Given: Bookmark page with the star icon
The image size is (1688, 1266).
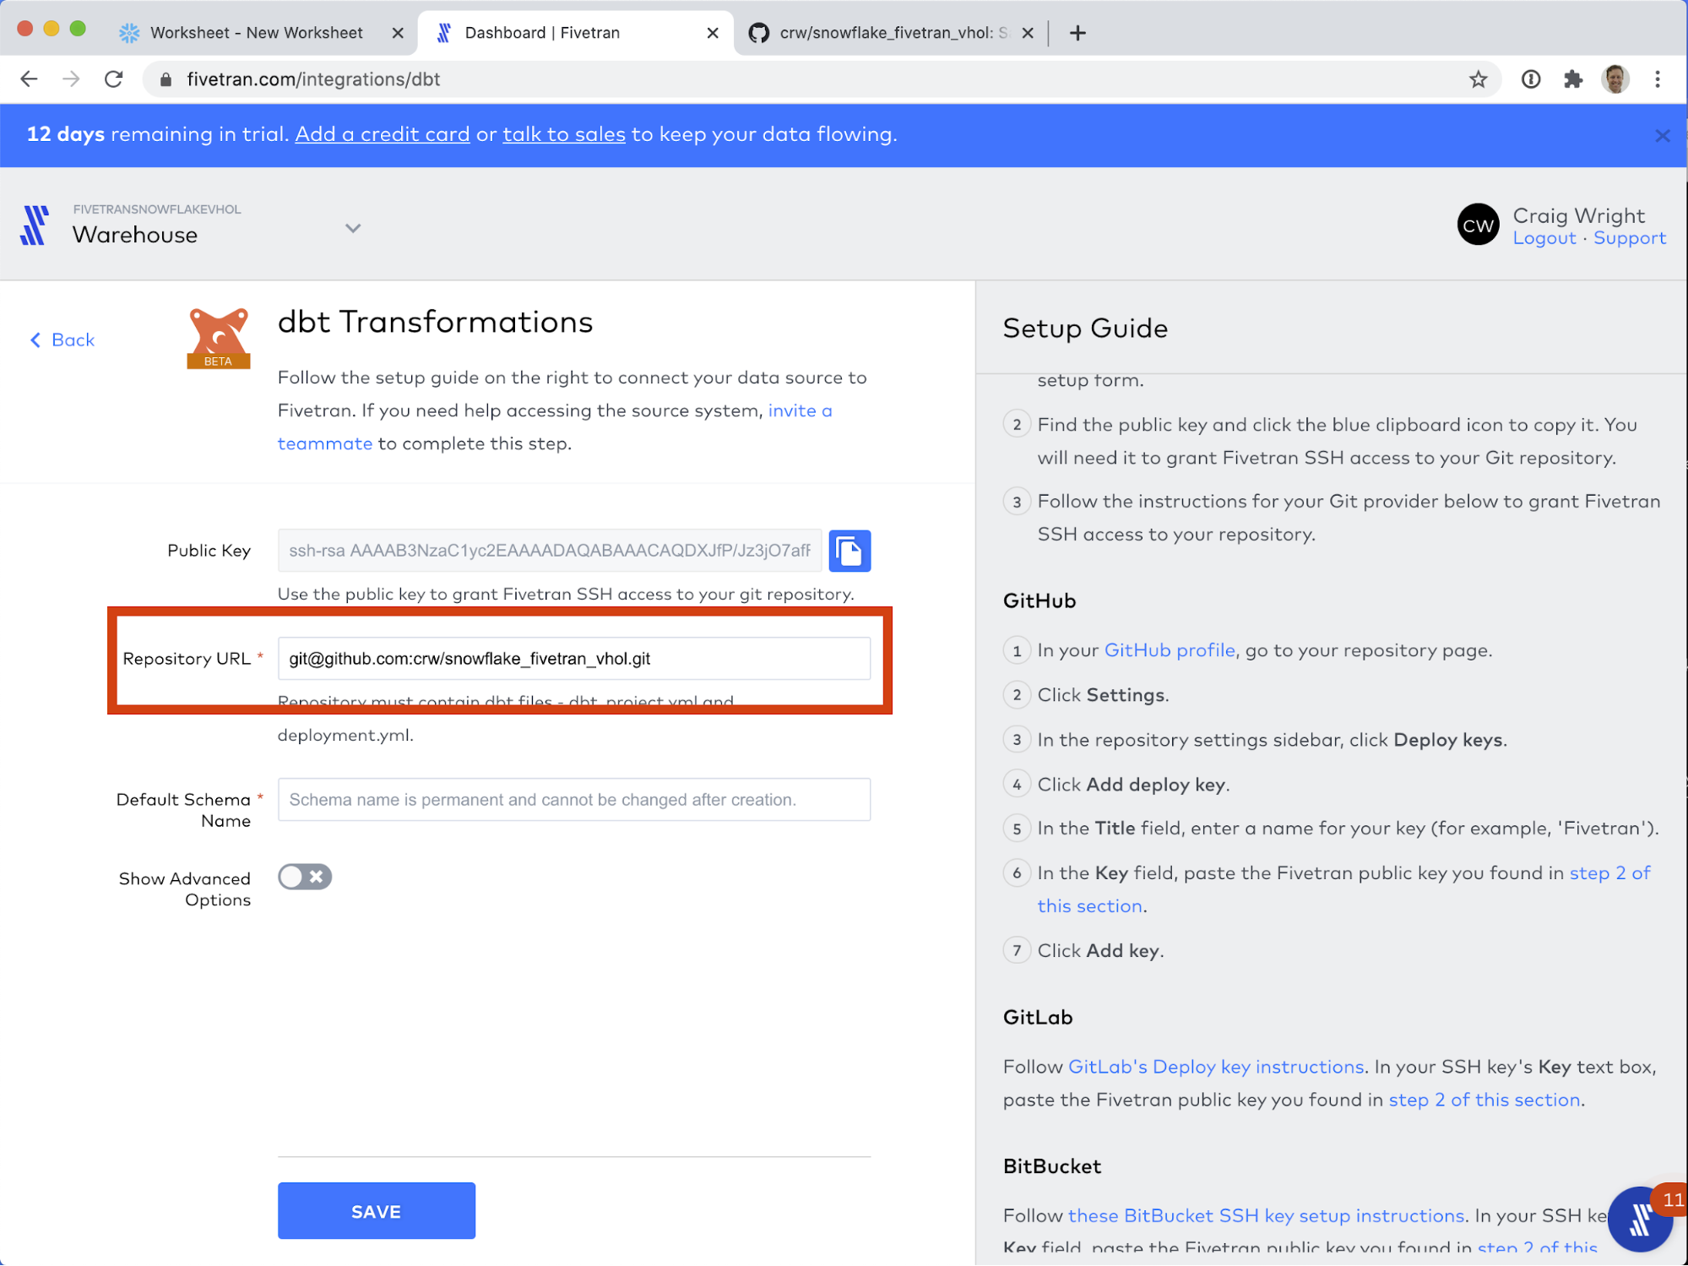Looking at the screenshot, I should pos(1478,79).
